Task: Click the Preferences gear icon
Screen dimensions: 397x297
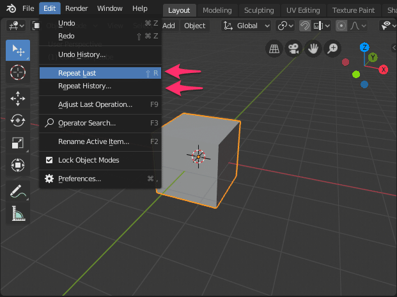Action: coord(49,179)
